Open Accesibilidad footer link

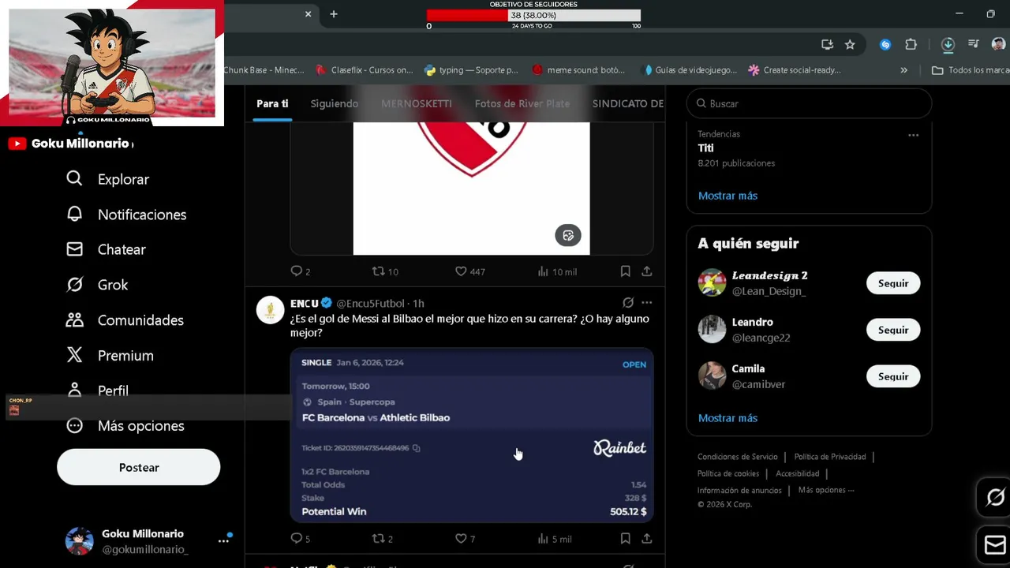pyautogui.click(x=797, y=473)
